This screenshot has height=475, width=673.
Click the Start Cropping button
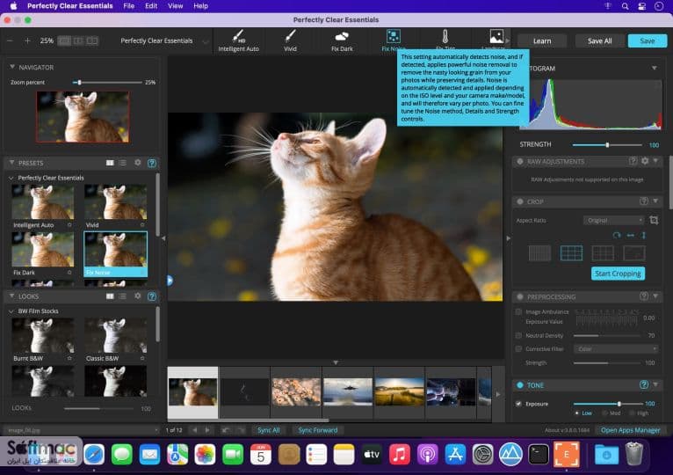pos(618,274)
